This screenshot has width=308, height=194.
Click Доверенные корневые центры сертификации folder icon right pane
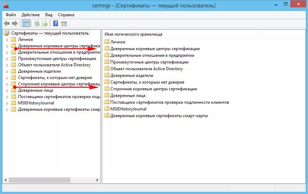click(107, 48)
